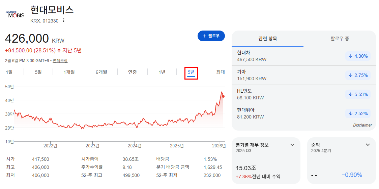Select the 5일 time range tab
This screenshot has height=189, width=379.
pyautogui.click(x=38, y=72)
